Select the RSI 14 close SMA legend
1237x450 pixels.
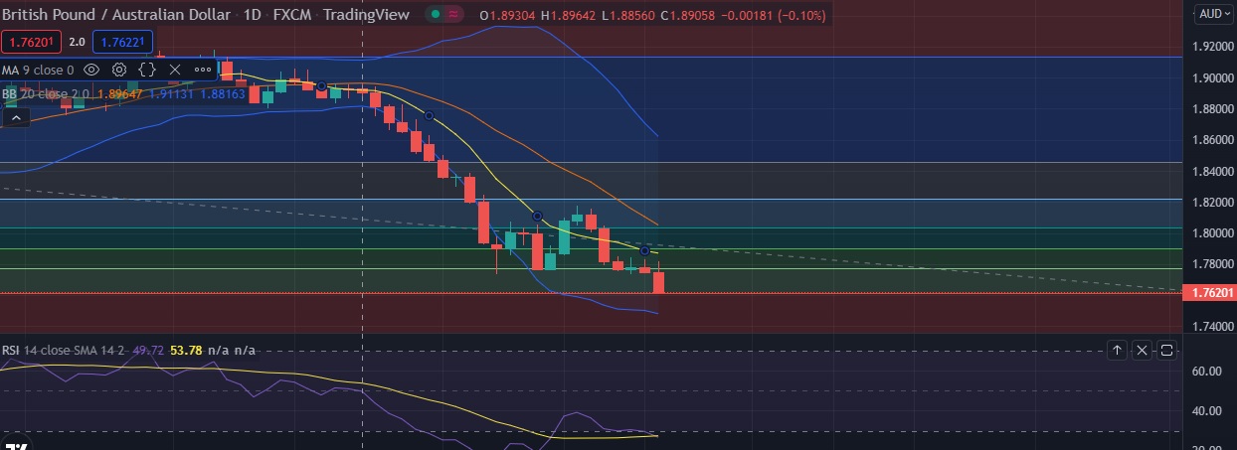(63, 350)
